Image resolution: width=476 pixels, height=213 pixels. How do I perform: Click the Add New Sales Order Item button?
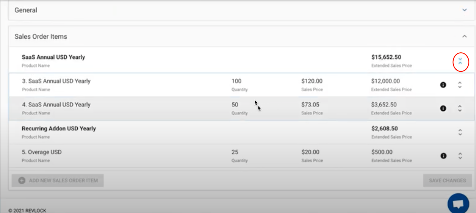[x=58, y=181]
